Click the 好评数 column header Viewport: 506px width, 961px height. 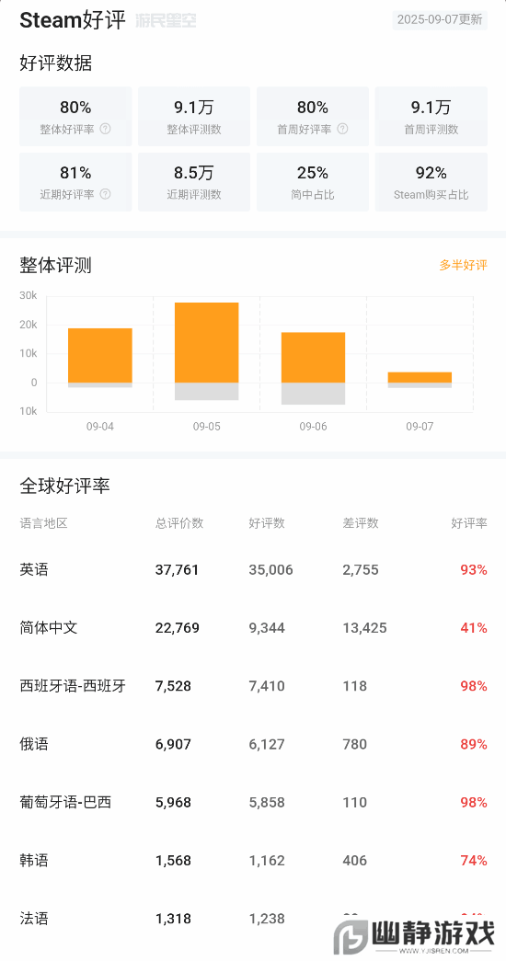coord(267,523)
